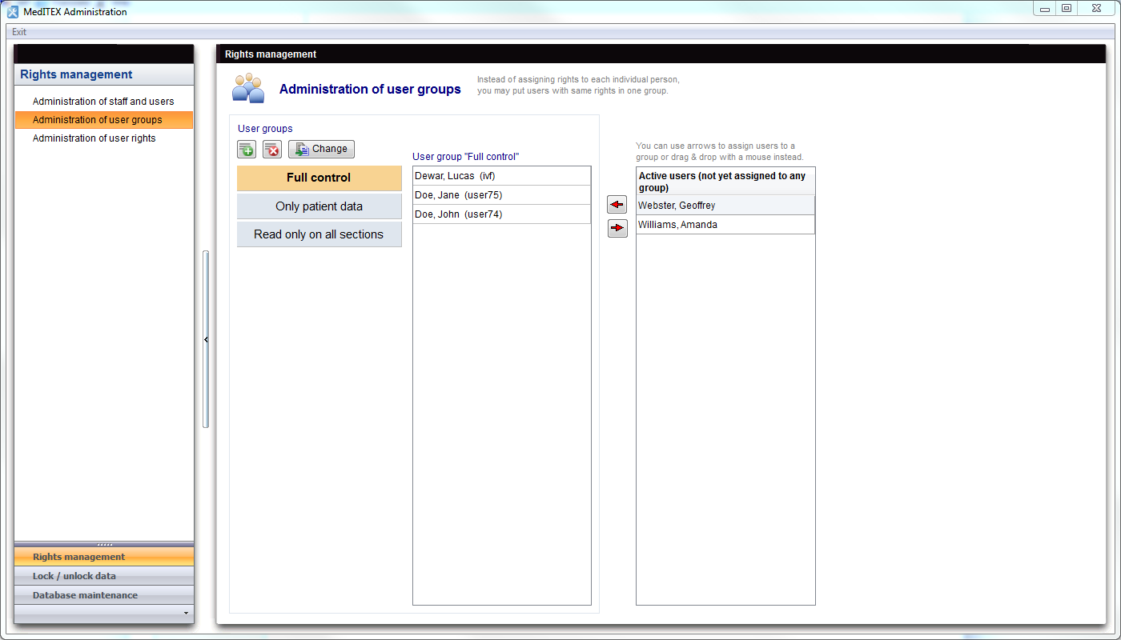Select unassigned user Webster, Geoffrey
The height and width of the screenshot is (640, 1121).
pos(725,206)
